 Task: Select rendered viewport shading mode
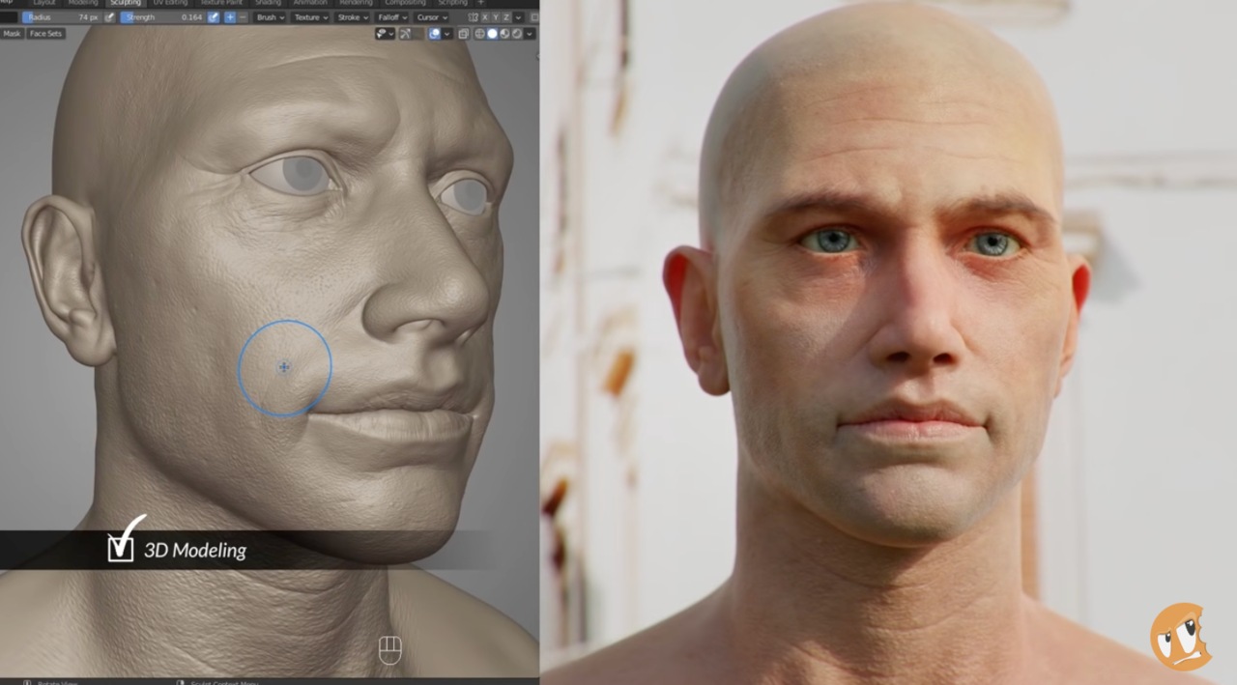(x=515, y=34)
